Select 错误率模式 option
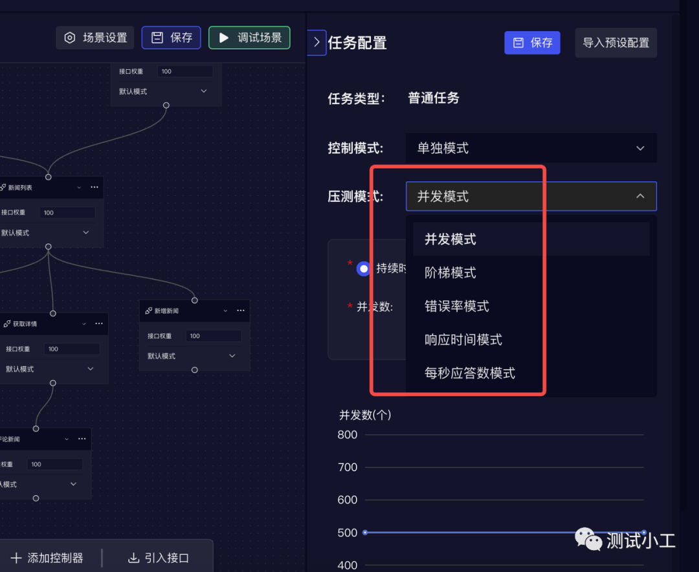Viewport: 699px width, 572px height. (x=531, y=306)
